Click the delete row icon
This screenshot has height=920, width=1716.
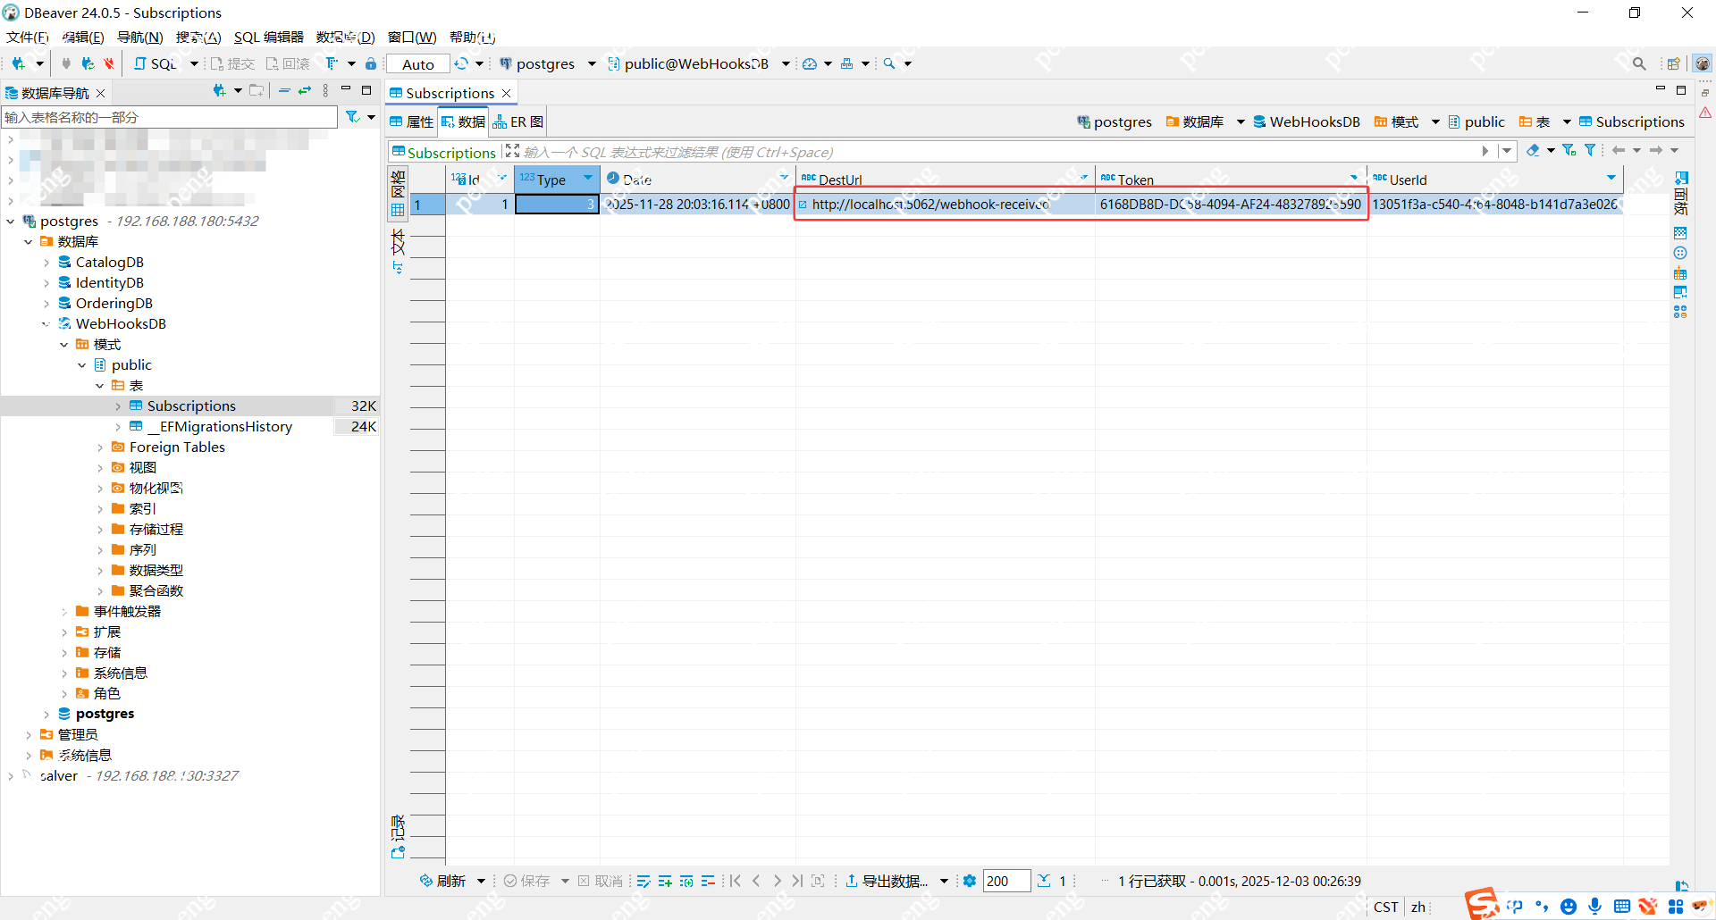click(x=708, y=881)
